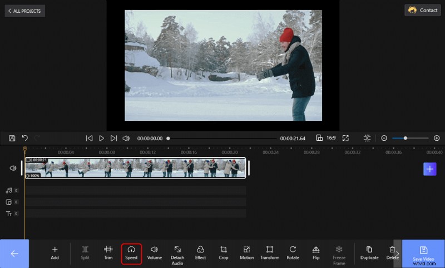Select the Split tool
Screen dimensions: 445x268
pyautogui.click(x=85, y=253)
